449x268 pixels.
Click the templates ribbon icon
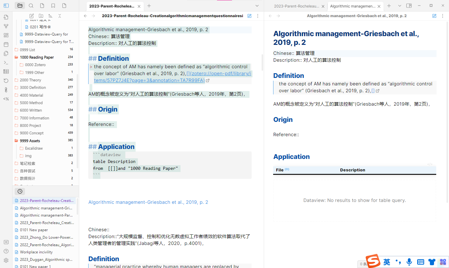pyautogui.click(x=6, y=53)
